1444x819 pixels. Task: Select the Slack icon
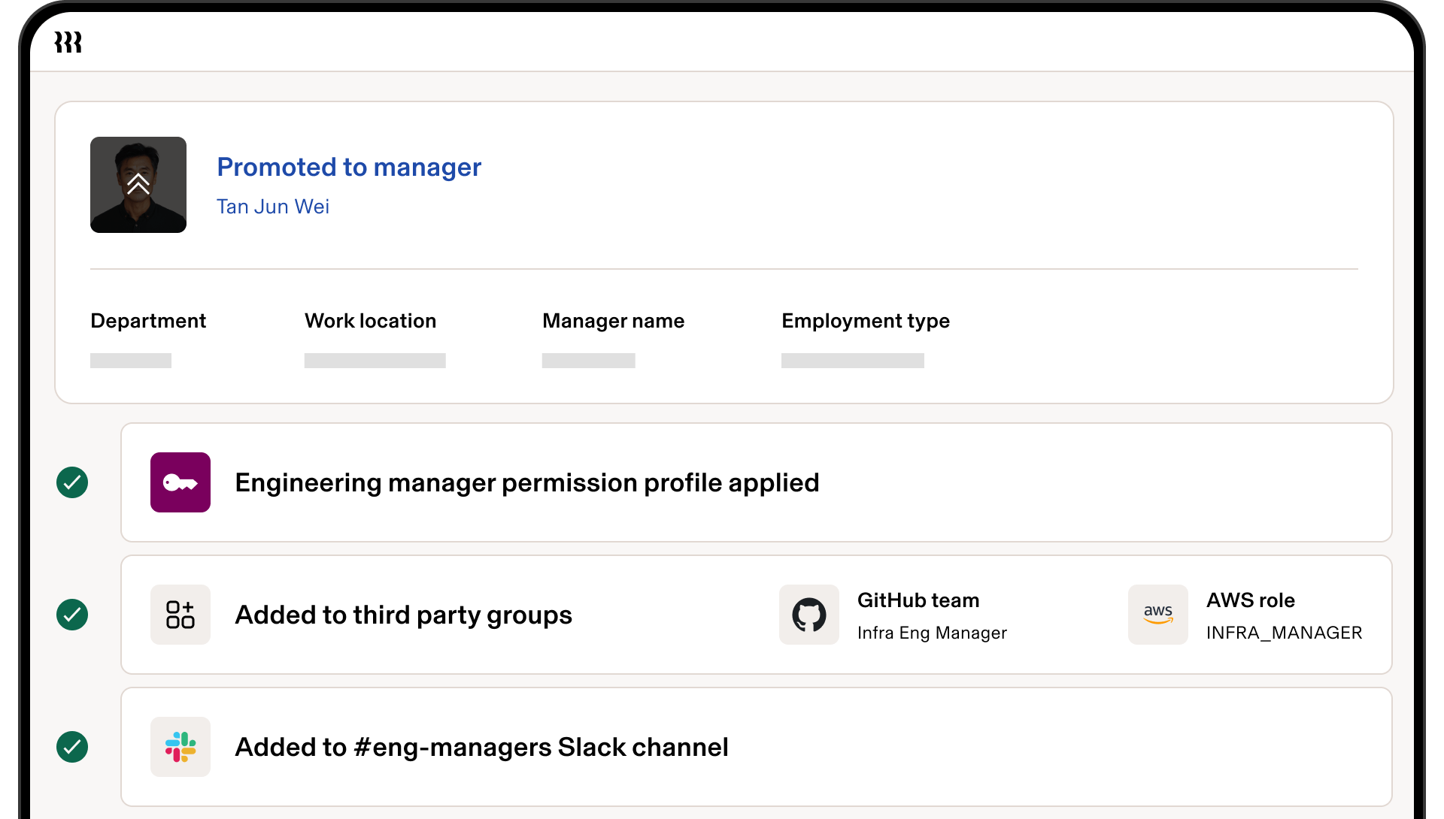click(180, 747)
